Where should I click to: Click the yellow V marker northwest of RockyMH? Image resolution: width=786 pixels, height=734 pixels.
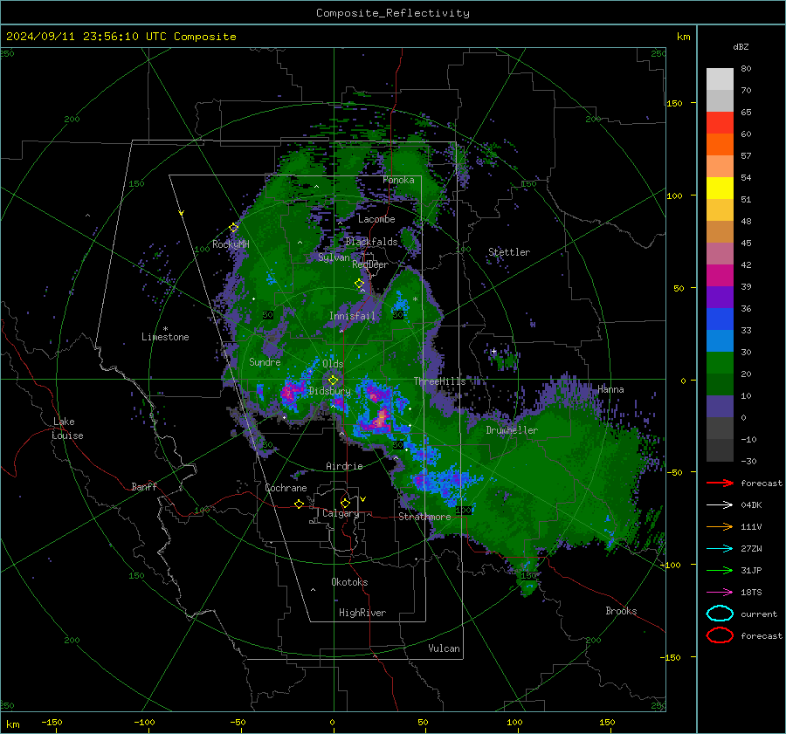pos(182,213)
